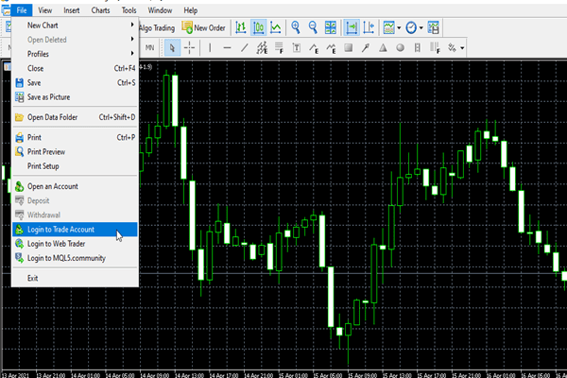
Task: Select the trendline drawing tool
Action: pyautogui.click(x=244, y=47)
